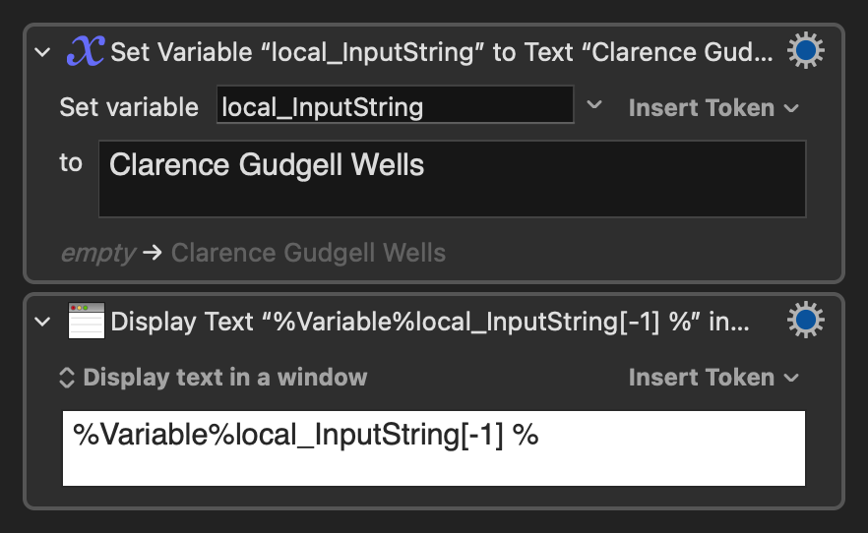
Task: Select the Set Variable action title
Action: pyautogui.click(x=441, y=52)
